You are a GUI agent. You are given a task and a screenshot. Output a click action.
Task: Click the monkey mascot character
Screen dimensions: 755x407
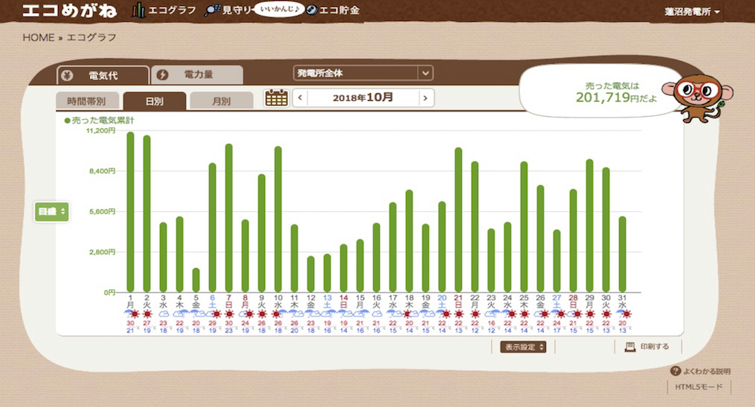(698, 98)
